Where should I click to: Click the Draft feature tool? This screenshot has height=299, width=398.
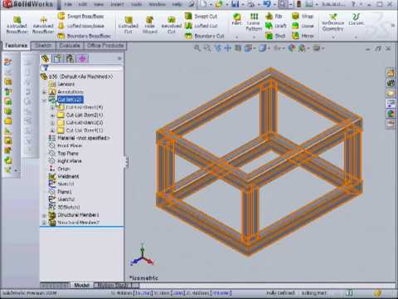point(276,26)
